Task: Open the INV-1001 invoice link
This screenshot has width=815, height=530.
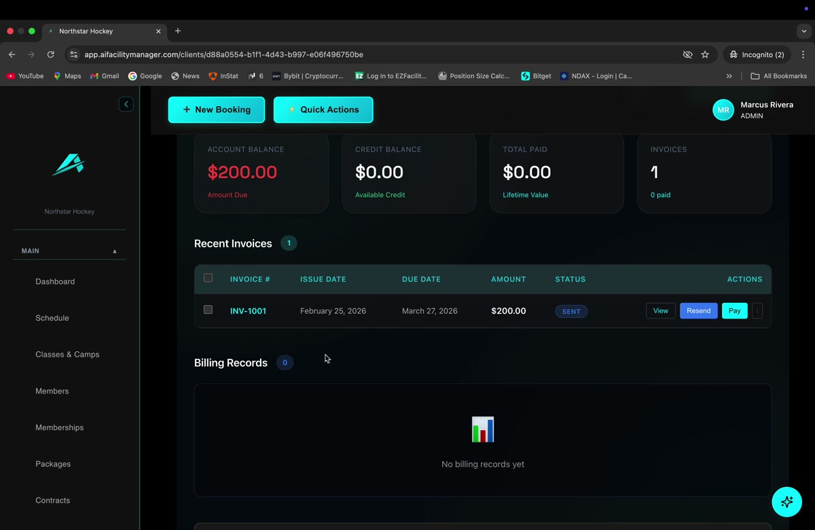Action: [247, 311]
